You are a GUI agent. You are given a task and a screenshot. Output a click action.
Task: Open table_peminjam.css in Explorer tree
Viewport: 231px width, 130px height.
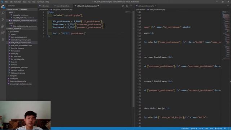pyautogui.click(x=18, y=73)
